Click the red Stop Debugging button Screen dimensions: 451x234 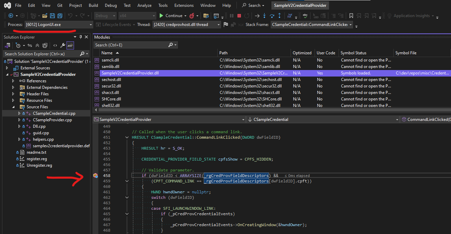pos(239,16)
